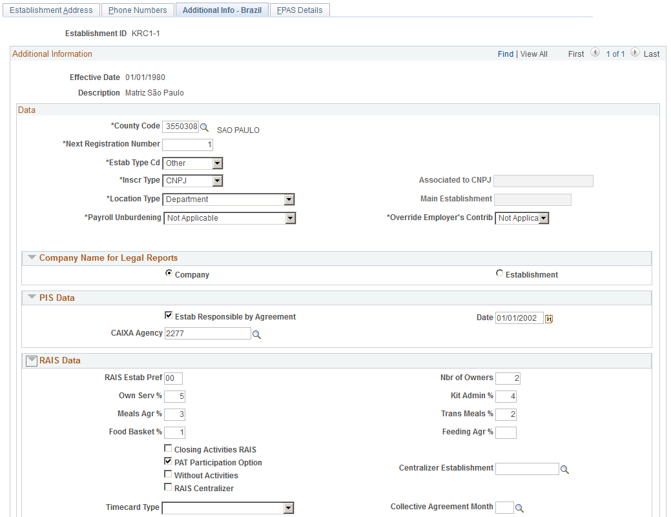Image resolution: width=671 pixels, height=517 pixels.
Task: Open Override Employer's Contrib dropdown
Action: (x=544, y=219)
